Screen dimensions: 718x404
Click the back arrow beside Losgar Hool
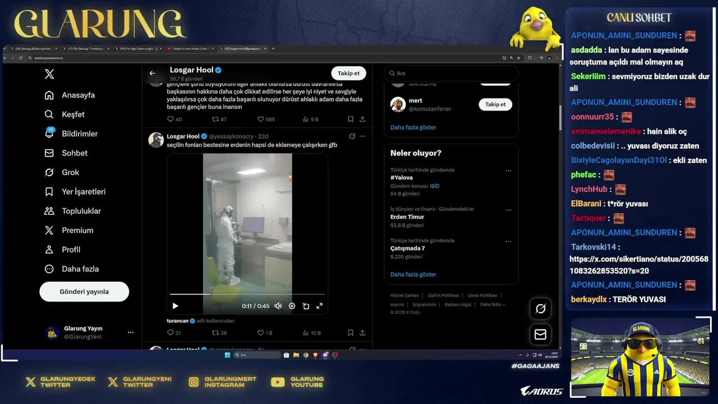click(152, 74)
